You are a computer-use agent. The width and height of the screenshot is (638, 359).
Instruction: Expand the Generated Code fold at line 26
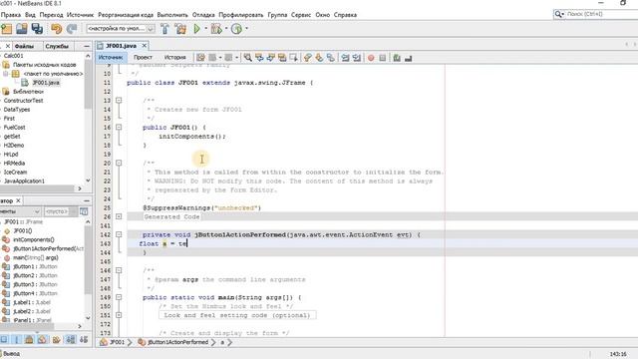click(119, 216)
